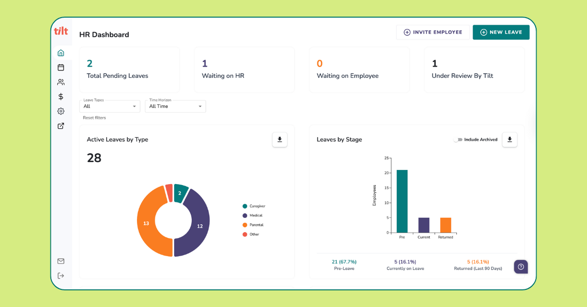587x307 pixels.
Task: Open the Employees people icon in the sidebar
Action: click(61, 82)
